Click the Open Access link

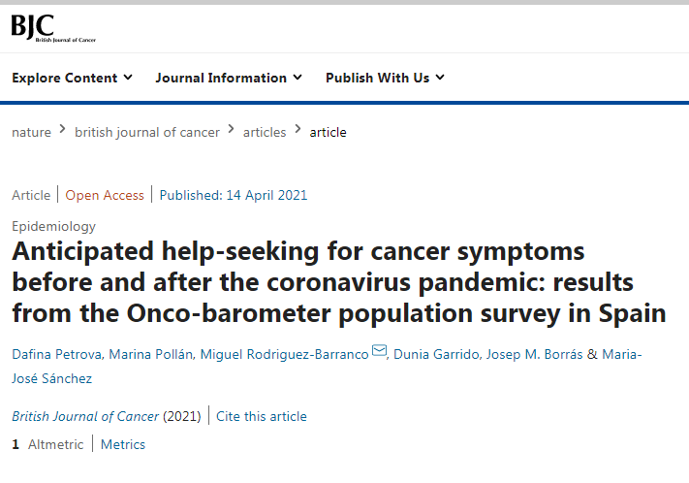105,195
